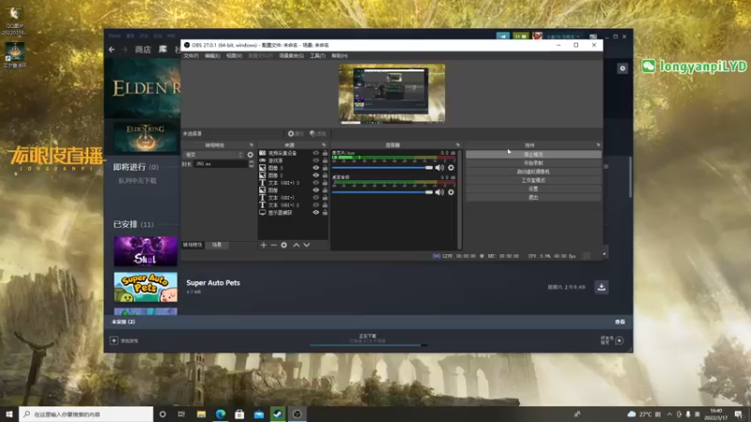This screenshot has width=751, height=422.
Task: Adjust the 麦克风/Aux volume slider
Action: coord(382,168)
